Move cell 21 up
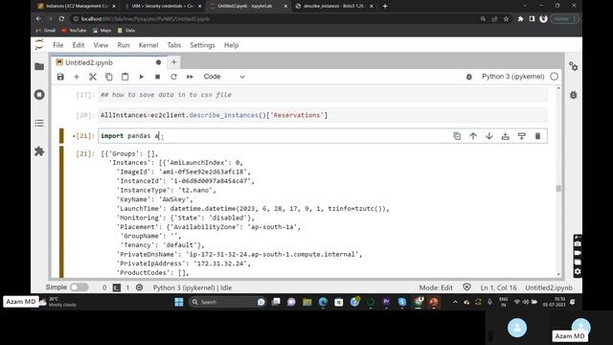Image resolution: width=613 pixels, height=345 pixels. pos(473,136)
